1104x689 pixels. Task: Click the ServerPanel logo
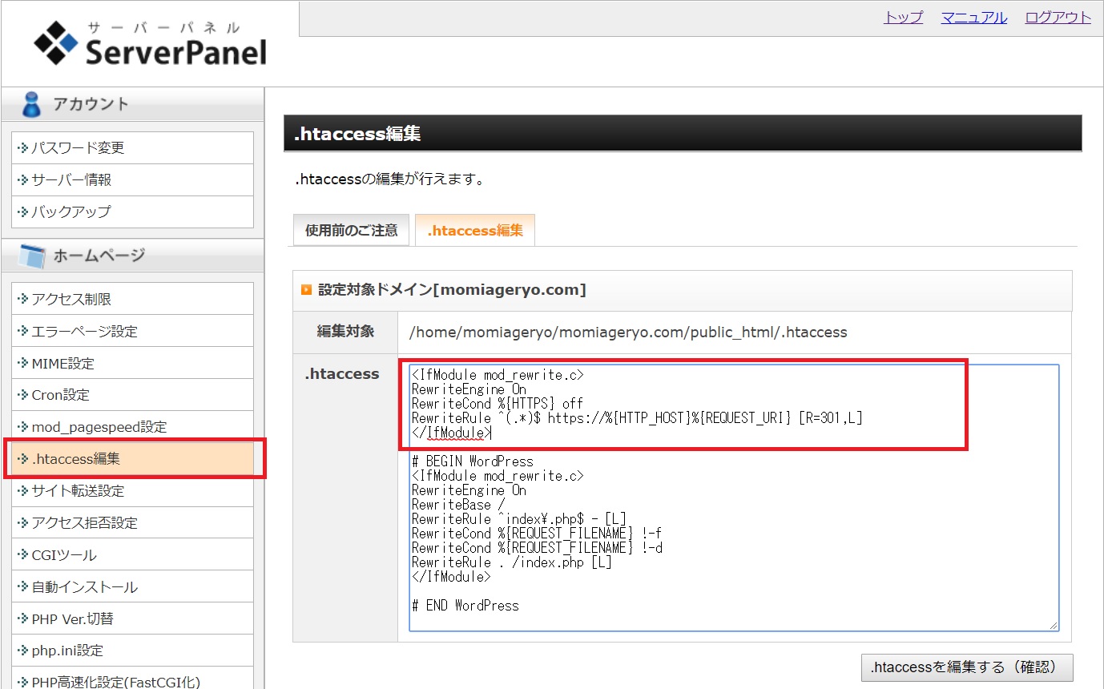pyautogui.click(x=150, y=43)
